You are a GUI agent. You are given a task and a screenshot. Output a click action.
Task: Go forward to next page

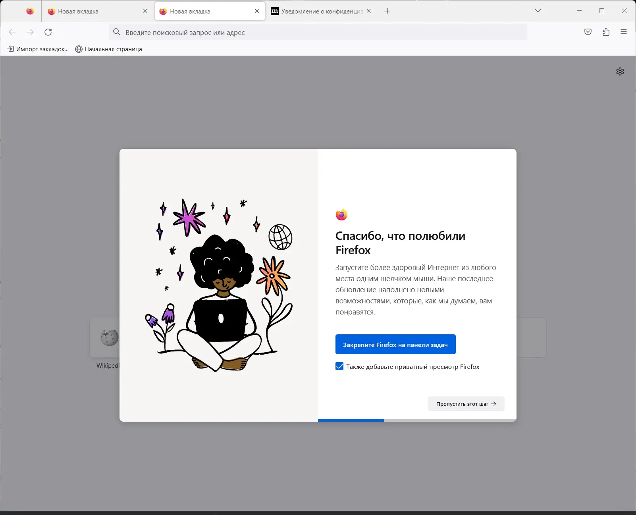(x=30, y=32)
